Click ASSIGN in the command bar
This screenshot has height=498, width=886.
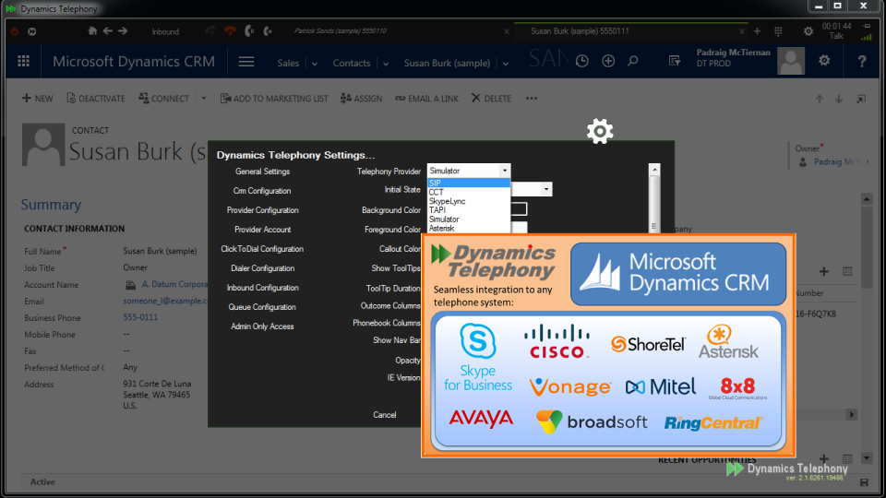tap(361, 99)
